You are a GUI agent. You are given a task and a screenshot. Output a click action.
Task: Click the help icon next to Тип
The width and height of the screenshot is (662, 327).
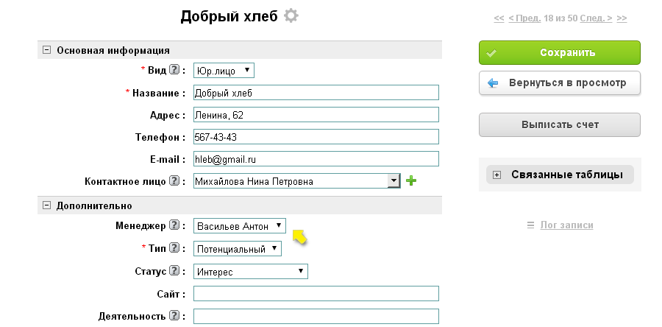point(174,248)
